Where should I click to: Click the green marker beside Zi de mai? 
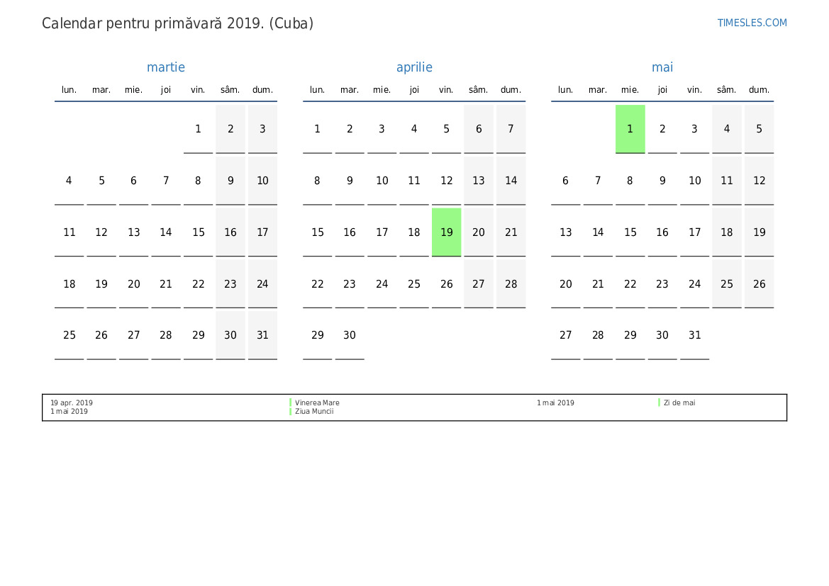coord(660,402)
